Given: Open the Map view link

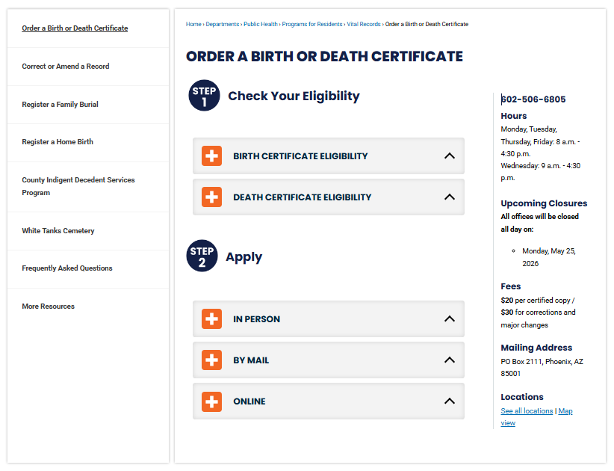Looking at the screenshot, I should pos(565,411).
